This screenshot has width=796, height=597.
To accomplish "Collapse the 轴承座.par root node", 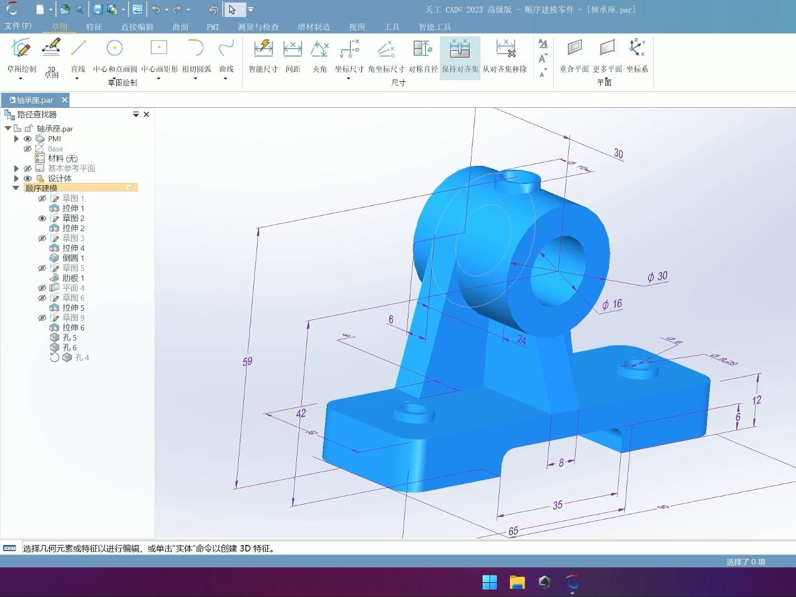I will click(x=8, y=128).
